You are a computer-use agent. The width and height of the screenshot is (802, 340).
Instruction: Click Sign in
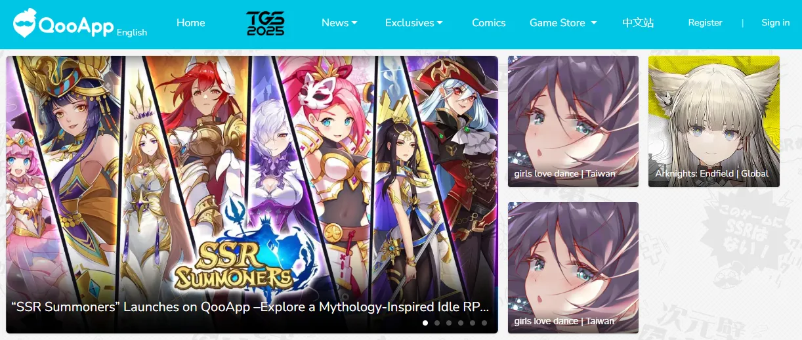tap(776, 23)
